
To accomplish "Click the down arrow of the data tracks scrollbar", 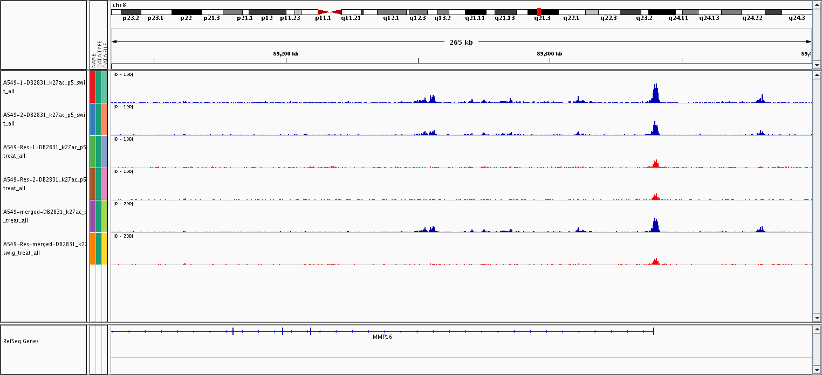I will [x=817, y=318].
